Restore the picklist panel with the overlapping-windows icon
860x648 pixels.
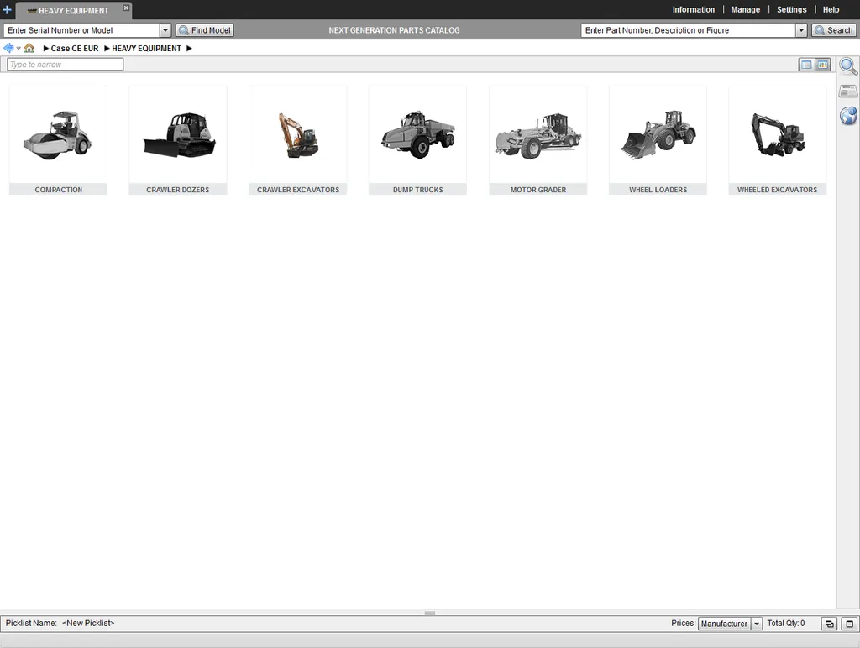(829, 624)
